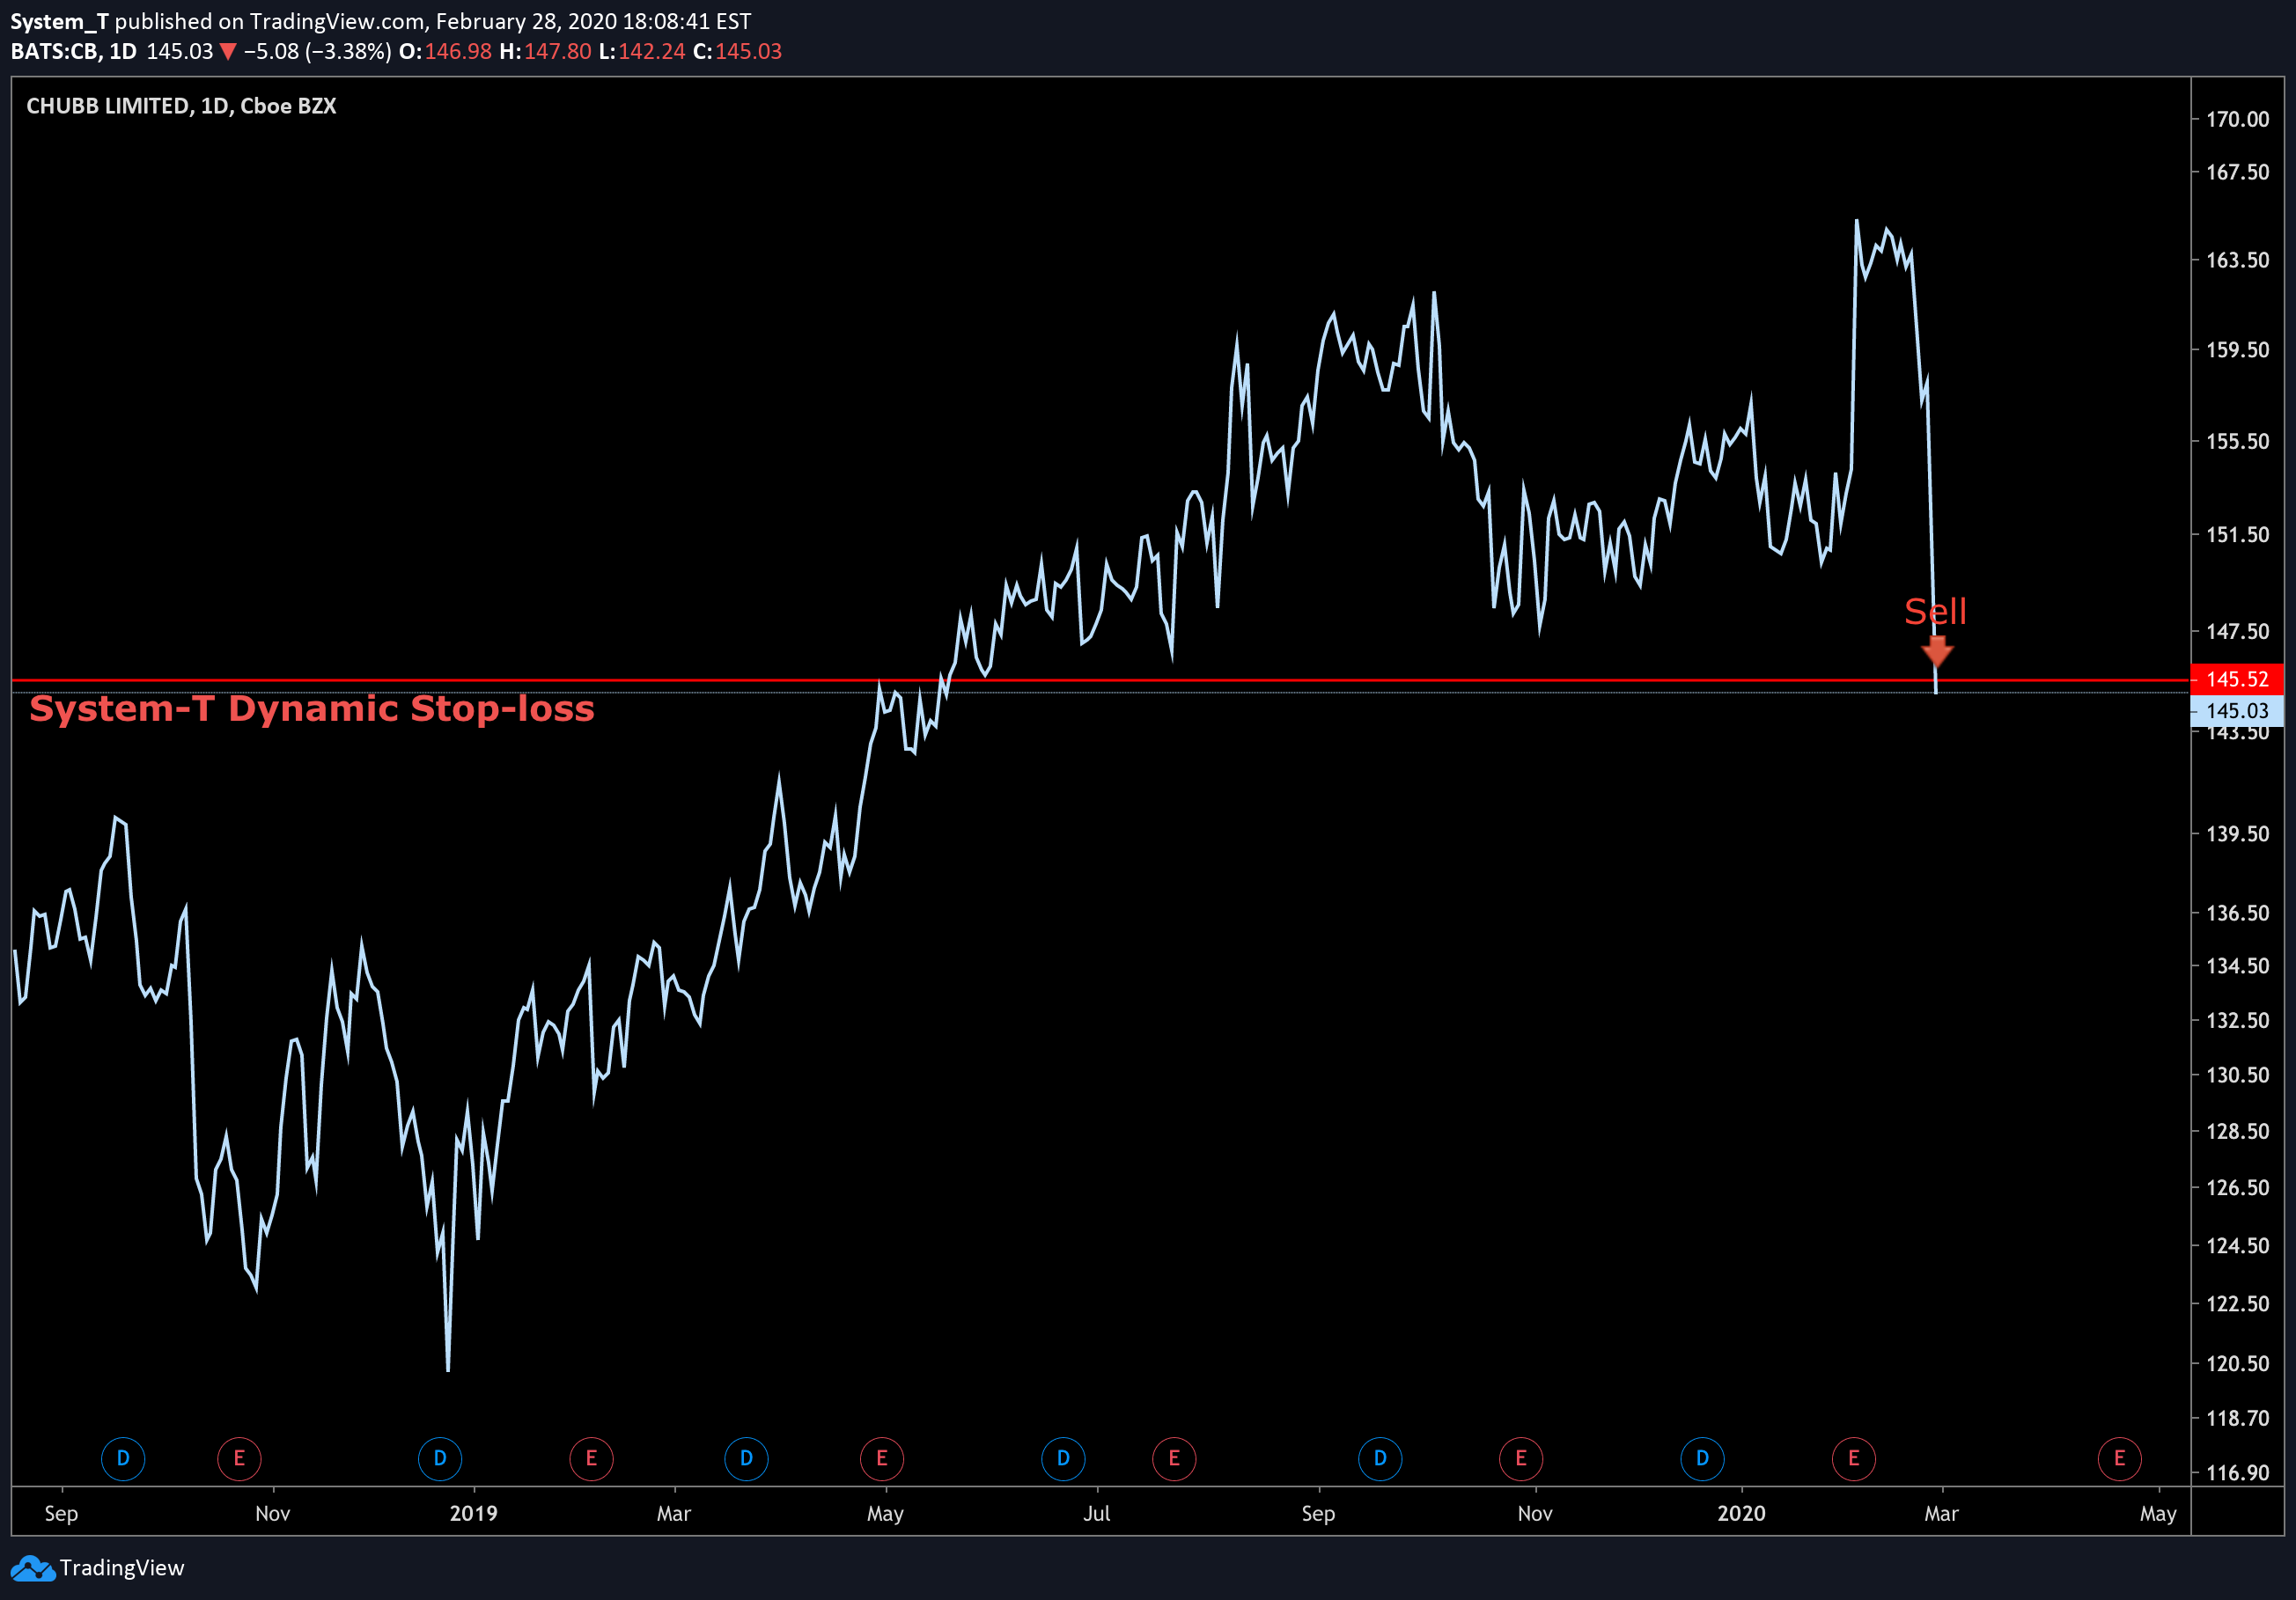
Task: Click the red down-triangle change indicator
Action: pos(228,52)
